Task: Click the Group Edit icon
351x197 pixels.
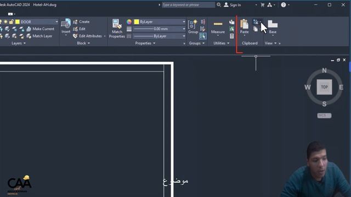Action: click(x=203, y=29)
